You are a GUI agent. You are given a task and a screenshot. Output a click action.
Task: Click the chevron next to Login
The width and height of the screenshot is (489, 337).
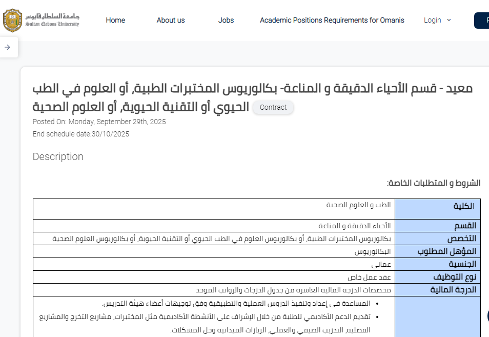pyautogui.click(x=449, y=20)
